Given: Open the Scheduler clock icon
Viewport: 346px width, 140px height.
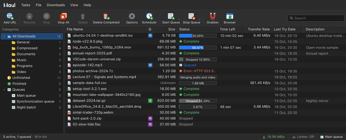Looking at the screenshot, I should point(149,16).
